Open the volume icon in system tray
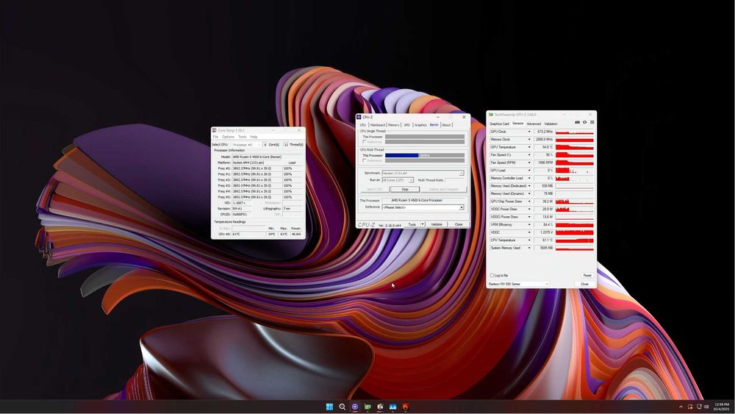735x414 pixels. [706, 407]
